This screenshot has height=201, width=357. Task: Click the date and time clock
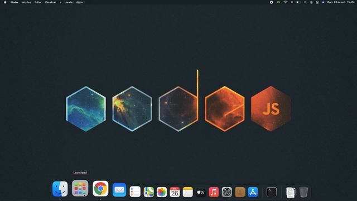340,2
